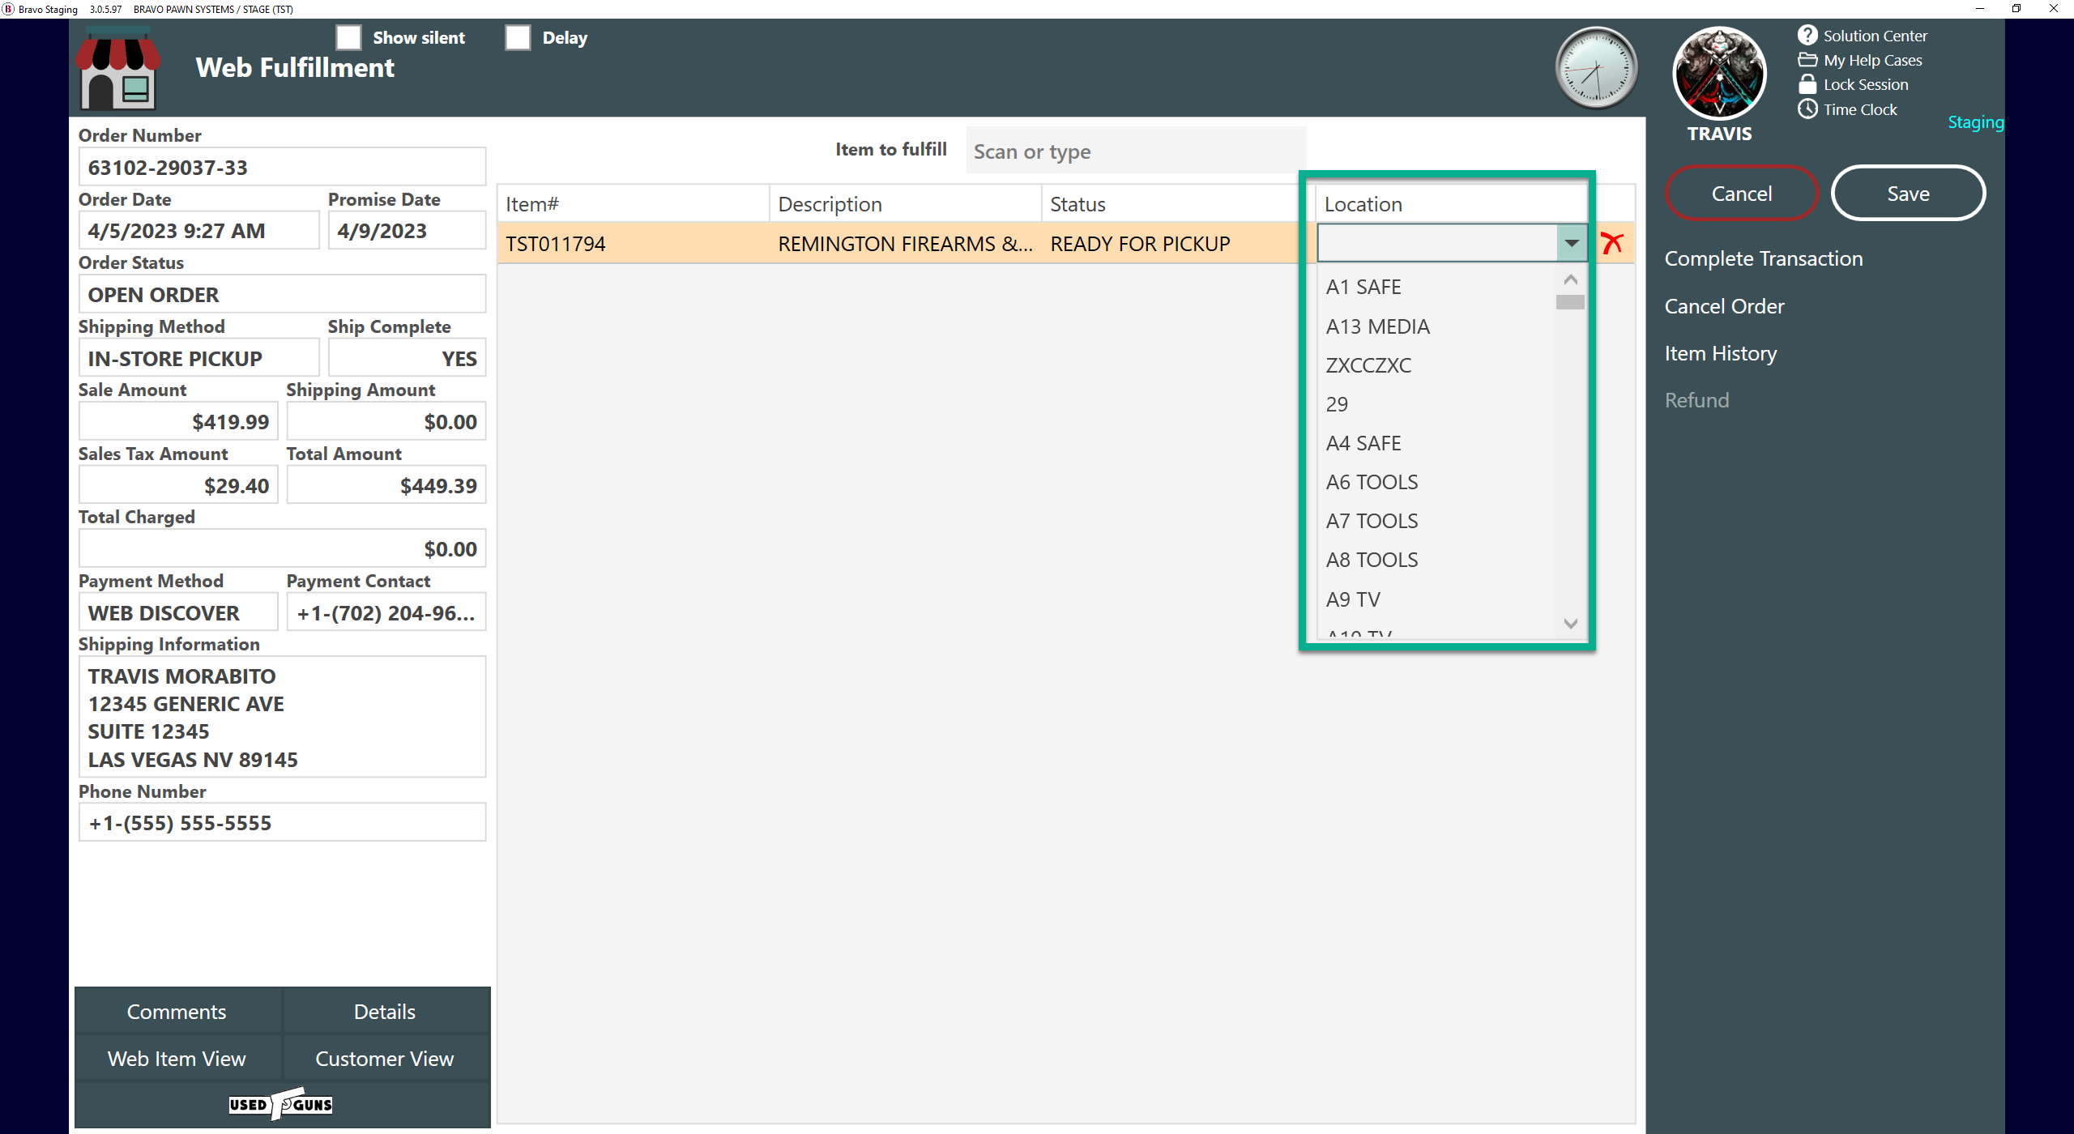This screenshot has width=2074, height=1134.
Task: Click the Bravo app icon in title bar
Action: click(x=8, y=9)
